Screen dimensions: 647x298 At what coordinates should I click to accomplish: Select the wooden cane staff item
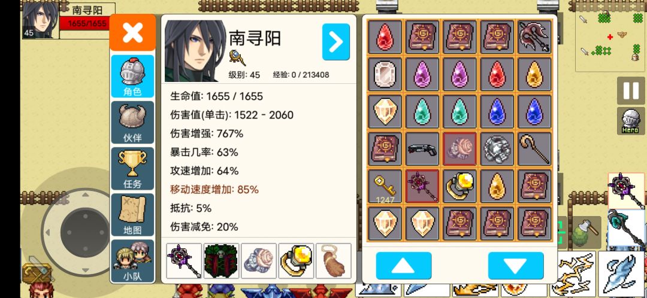[534, 149]
